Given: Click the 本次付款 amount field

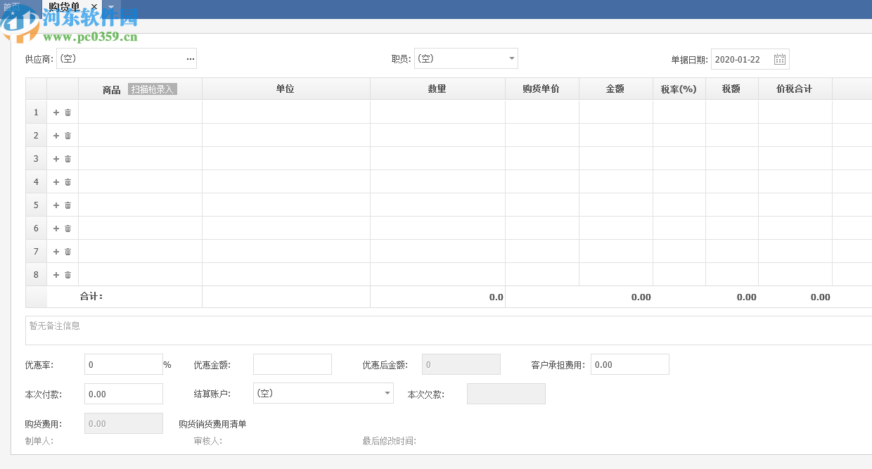Looking at the screenshot, I should tap(123, 394).
